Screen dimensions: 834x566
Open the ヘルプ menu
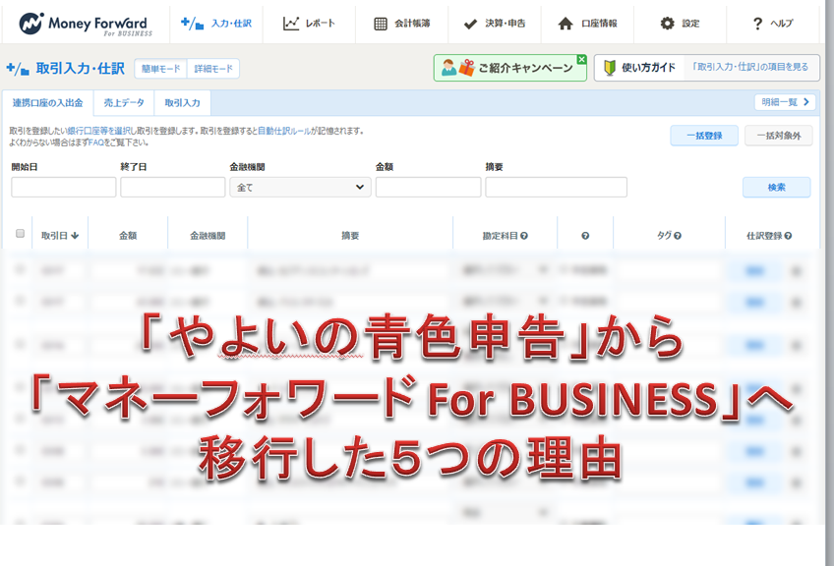pos(772,24)
